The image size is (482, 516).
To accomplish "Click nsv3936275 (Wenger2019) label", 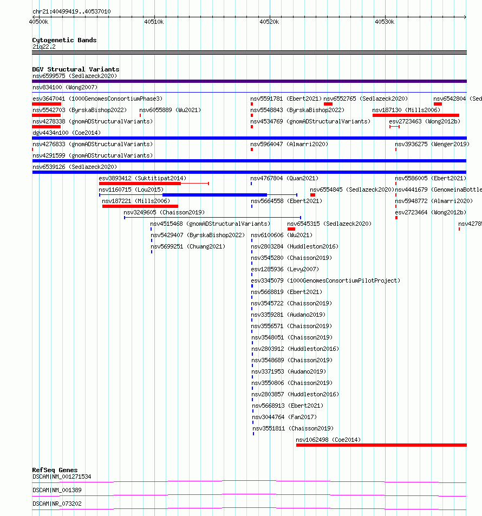I will point(432,144).
